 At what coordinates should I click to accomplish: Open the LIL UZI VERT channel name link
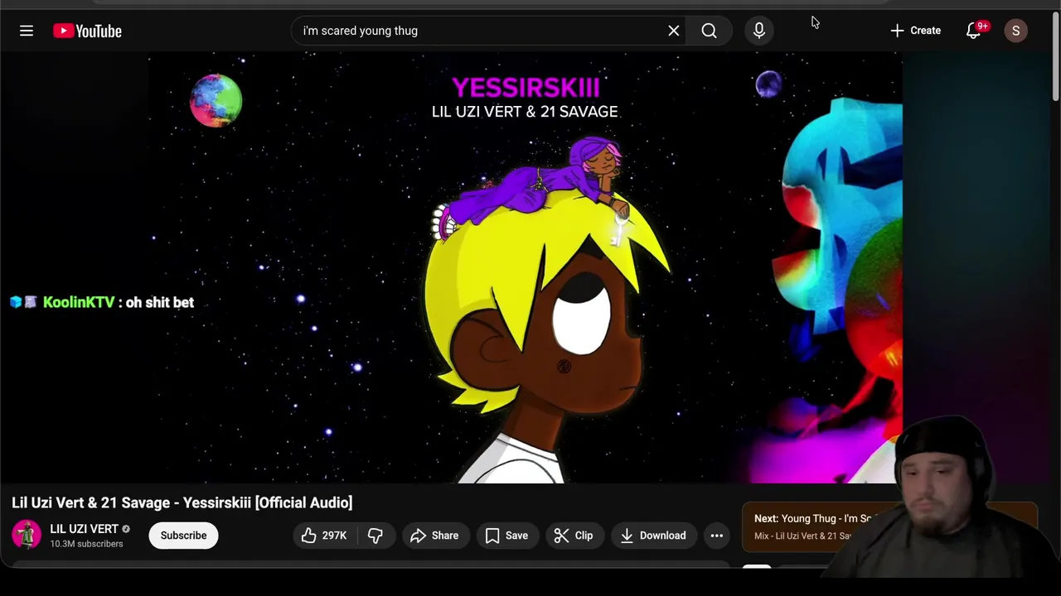pyautogui.click(x=84, y=528)
